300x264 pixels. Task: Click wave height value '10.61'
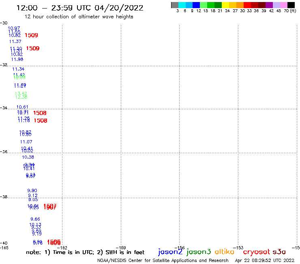tap(22, 107)
